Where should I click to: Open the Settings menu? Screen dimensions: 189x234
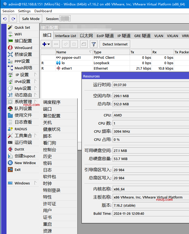click(x=24, y=11)
